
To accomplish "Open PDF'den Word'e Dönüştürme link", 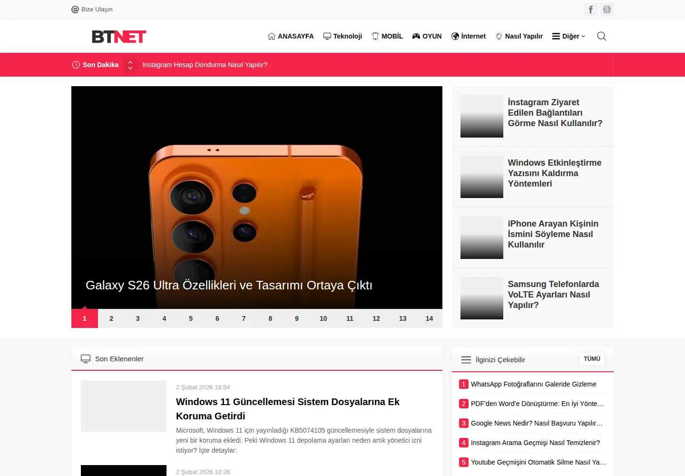I will tap(537, 404).
